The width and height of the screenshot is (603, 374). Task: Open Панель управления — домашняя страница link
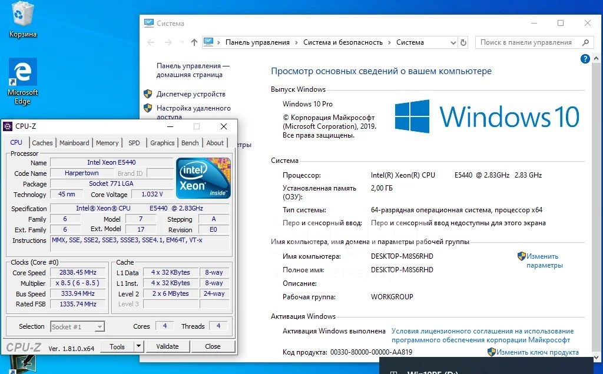click(x=193, y=70)
